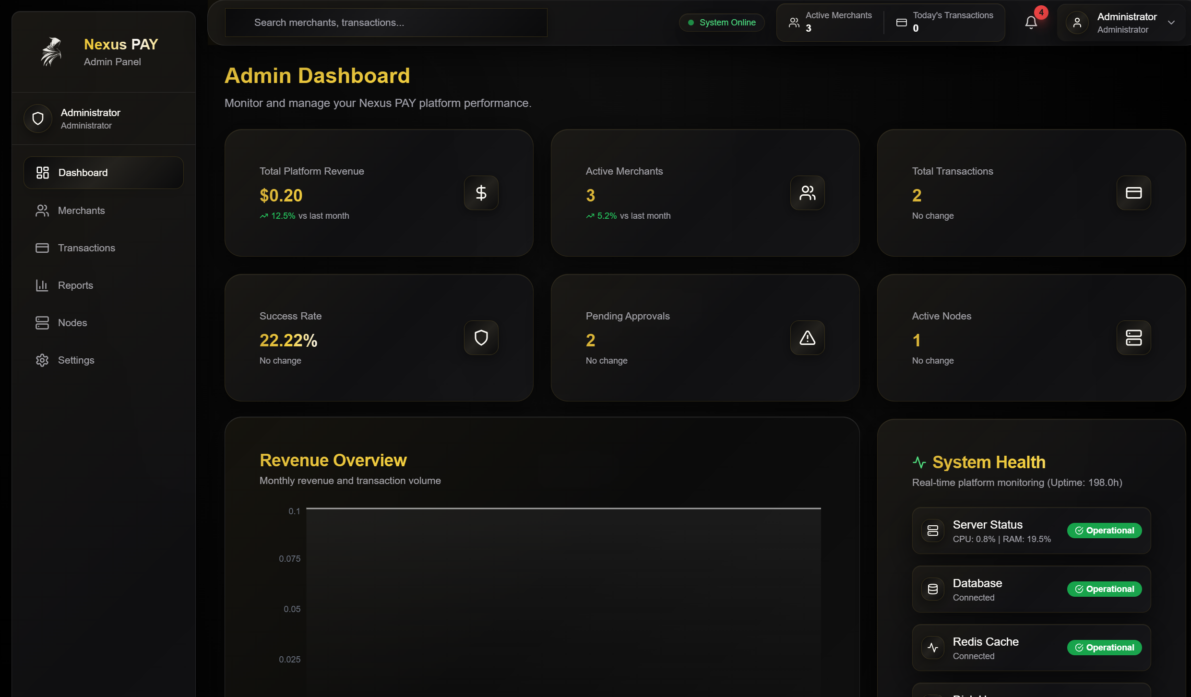Expand the Administrator account dropdown chevron

point(1171,23)
